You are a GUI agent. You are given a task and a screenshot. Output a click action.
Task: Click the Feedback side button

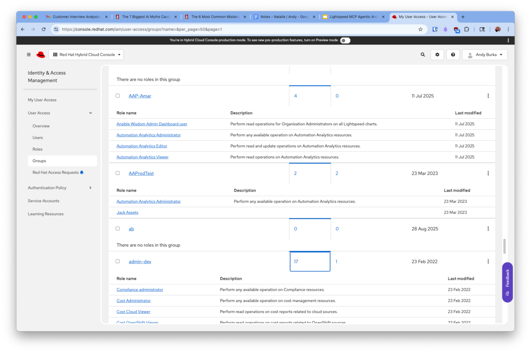click(507, 282)
